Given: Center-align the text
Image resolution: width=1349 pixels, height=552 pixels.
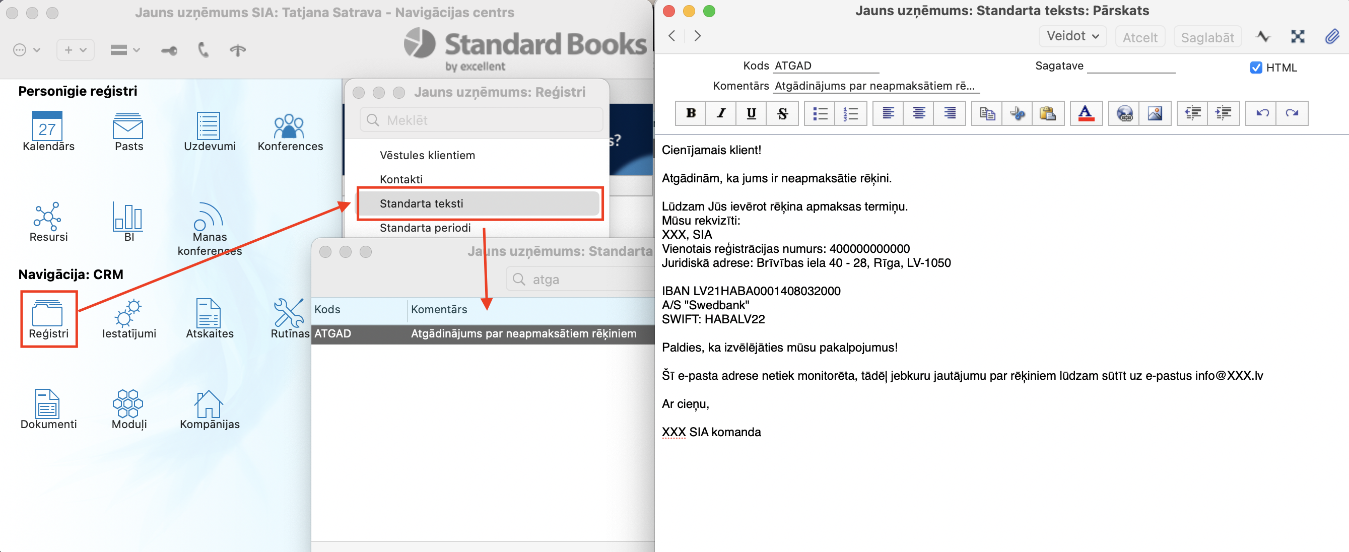Looking at the screenshot, I should (x=918, y=113).
